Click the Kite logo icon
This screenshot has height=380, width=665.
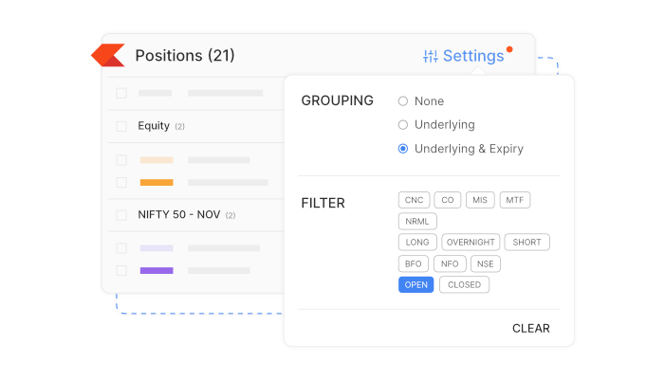coord(107,56)
